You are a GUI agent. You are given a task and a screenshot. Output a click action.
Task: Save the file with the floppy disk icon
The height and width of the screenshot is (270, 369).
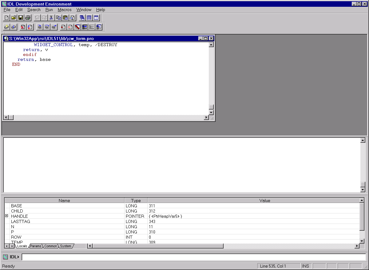(x=21, y=18)
